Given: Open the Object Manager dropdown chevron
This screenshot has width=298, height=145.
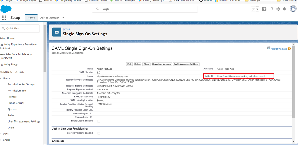Looking at the screenshot, I should 63,18.
